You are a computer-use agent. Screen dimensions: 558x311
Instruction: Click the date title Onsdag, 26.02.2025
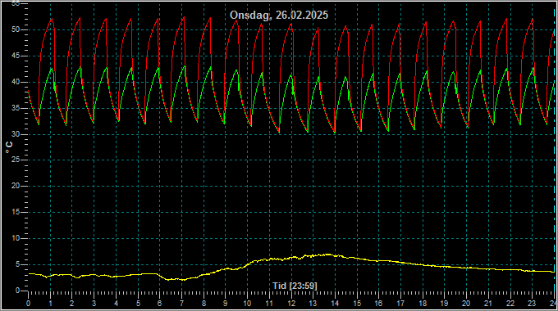(x=279, y=15)
